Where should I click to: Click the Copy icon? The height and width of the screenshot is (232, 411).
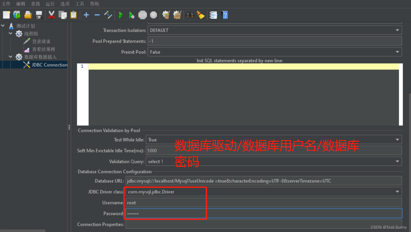point(63,15)
